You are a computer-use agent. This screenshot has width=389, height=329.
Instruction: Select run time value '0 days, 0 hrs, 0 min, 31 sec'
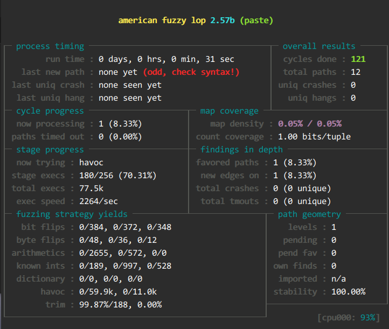pyautogui.click(x=166, y=59)
